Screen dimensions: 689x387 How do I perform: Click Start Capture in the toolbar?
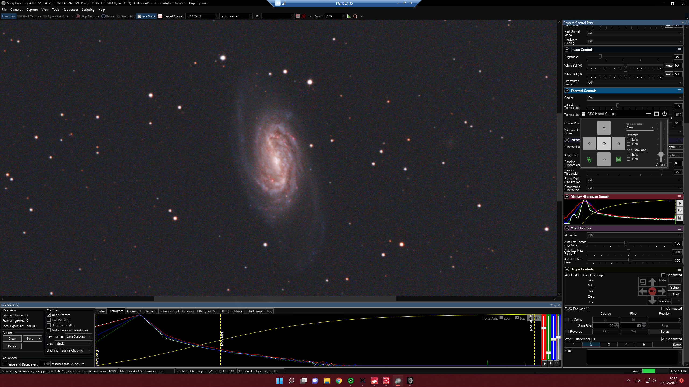(29, 16)
